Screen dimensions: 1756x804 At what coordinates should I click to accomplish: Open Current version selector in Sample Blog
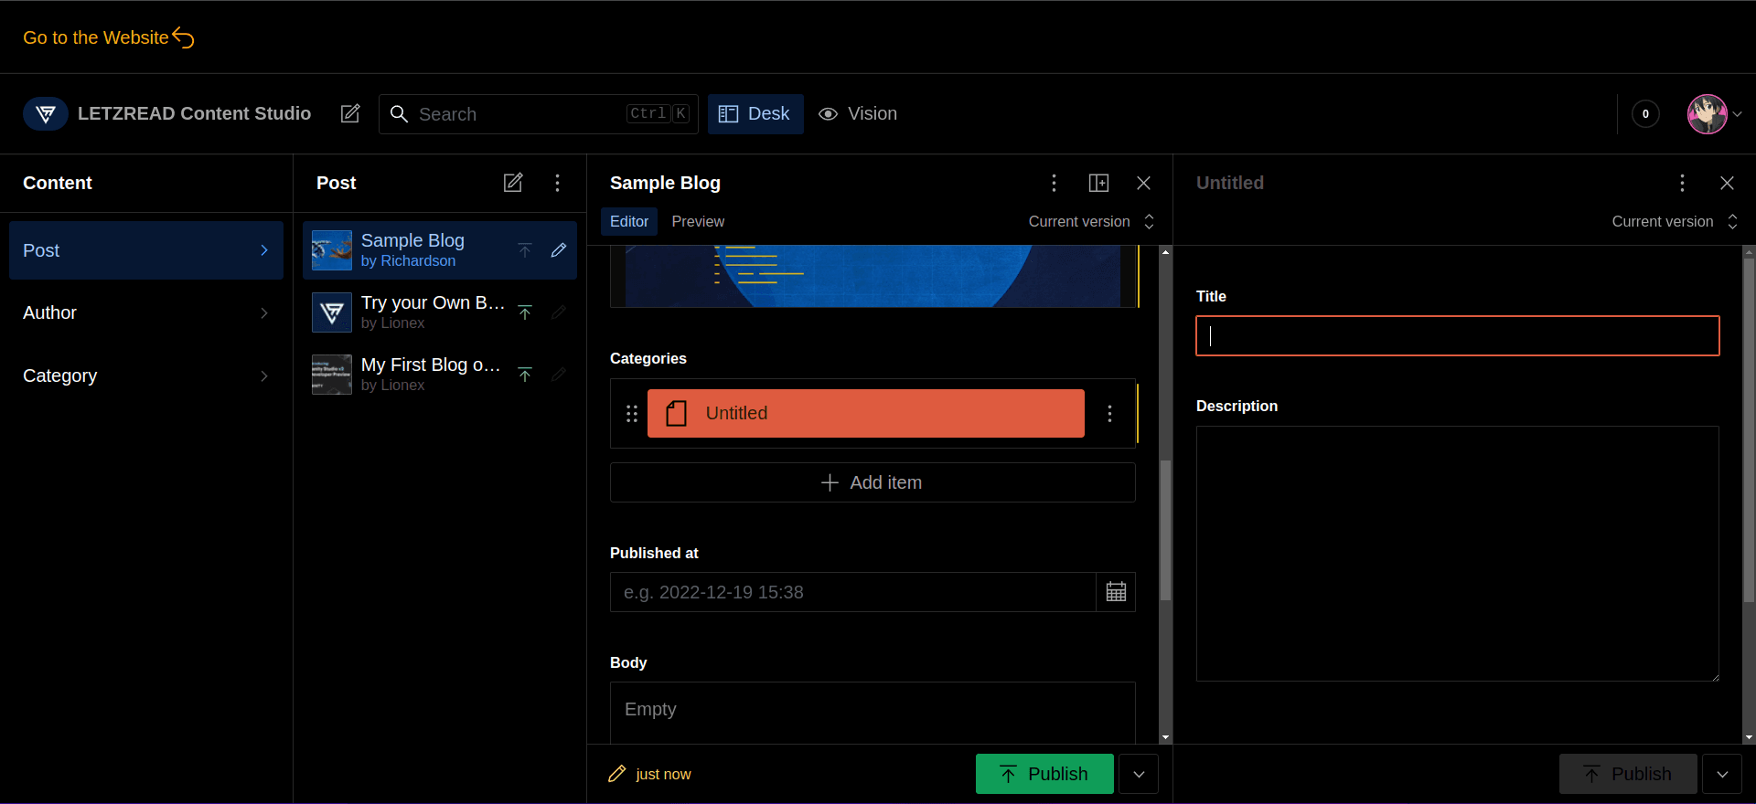pos(1091,221)
